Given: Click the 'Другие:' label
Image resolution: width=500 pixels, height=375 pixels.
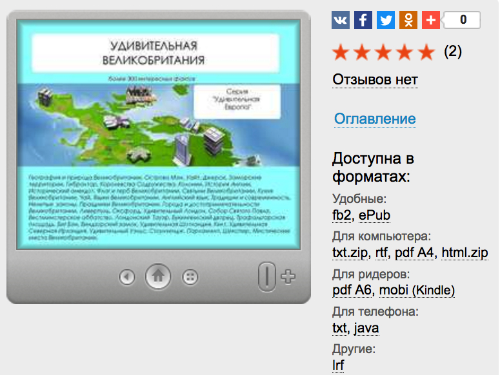Looking at the screenshot, I should (x=354, y=349).
